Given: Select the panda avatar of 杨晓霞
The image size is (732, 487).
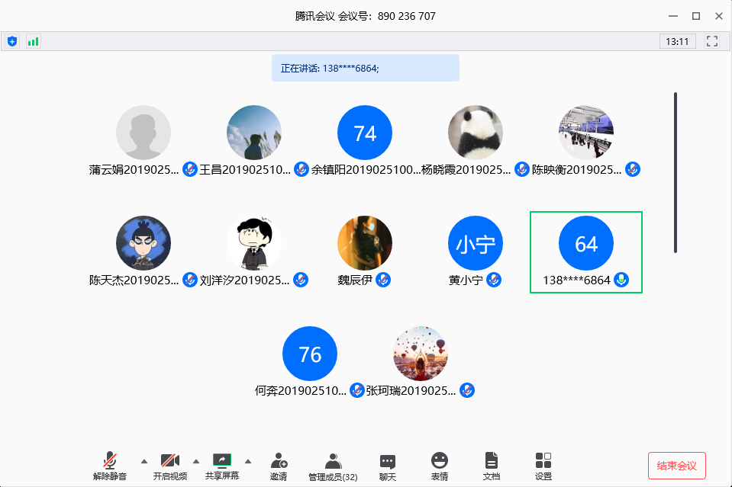Looking at the screenshot, I should tap(476, 133).
